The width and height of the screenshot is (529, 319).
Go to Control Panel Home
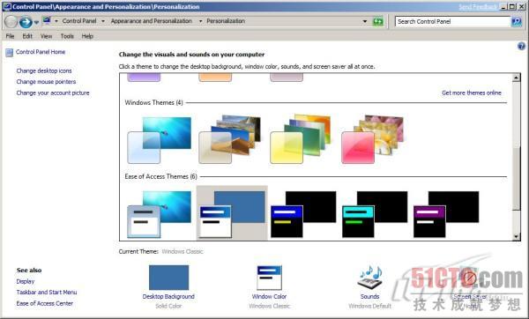click(41, 52)
